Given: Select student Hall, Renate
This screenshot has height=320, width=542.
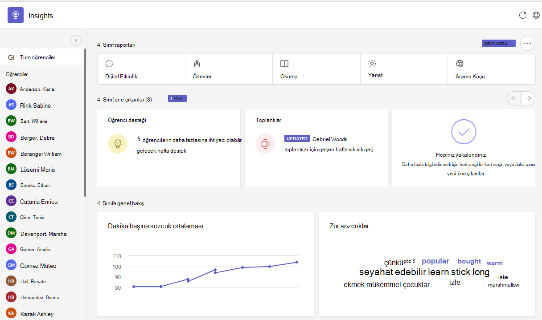Looking at the screenshot, I should tap(42, 281).
